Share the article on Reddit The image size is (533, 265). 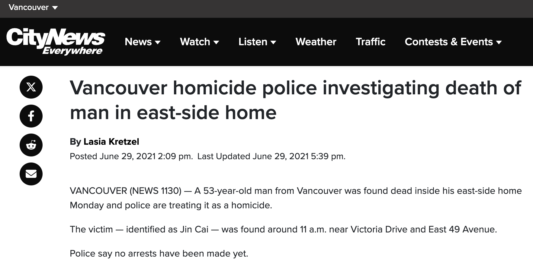tap(31, 145)
